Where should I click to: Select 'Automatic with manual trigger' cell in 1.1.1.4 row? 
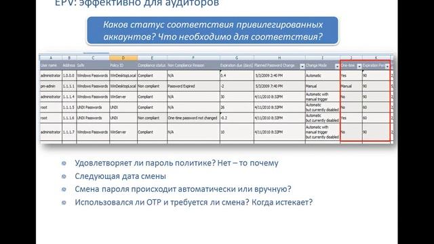pos(323,97)
